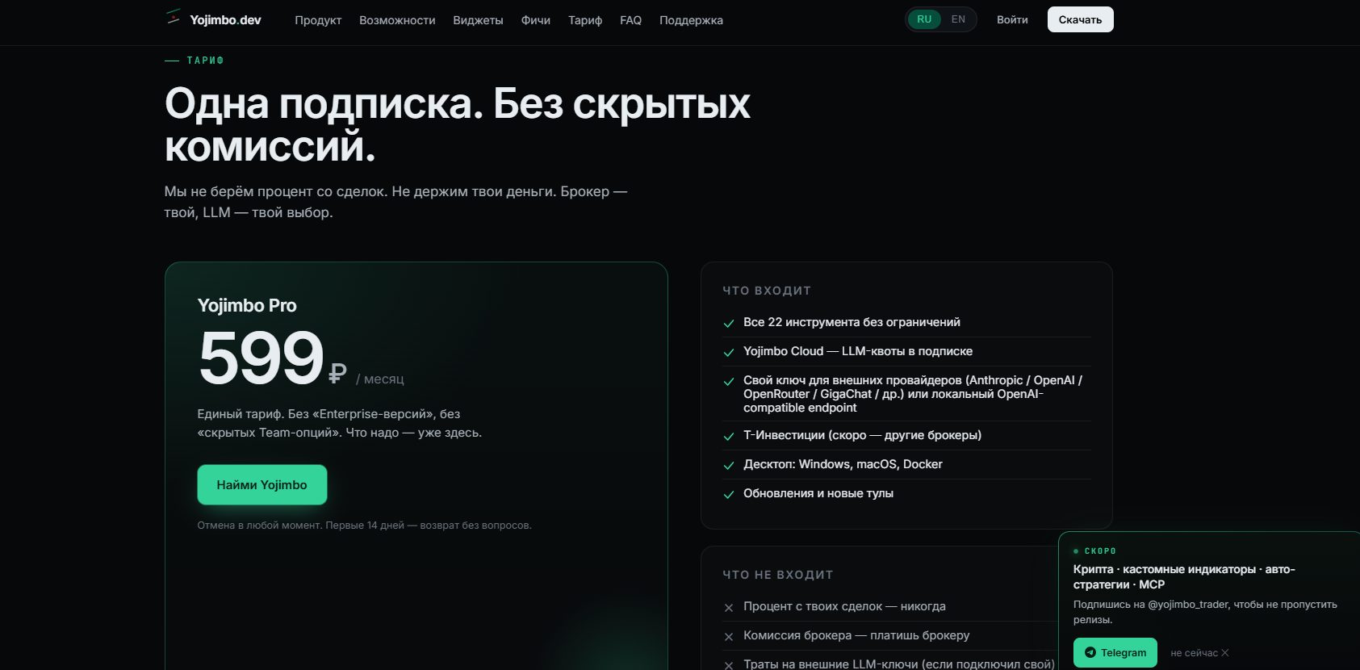Dismiss popup with не сейчас

click(1199, 653)
